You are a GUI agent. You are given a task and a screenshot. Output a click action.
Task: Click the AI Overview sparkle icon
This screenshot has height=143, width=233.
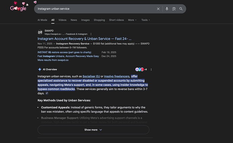pos(40,69)
